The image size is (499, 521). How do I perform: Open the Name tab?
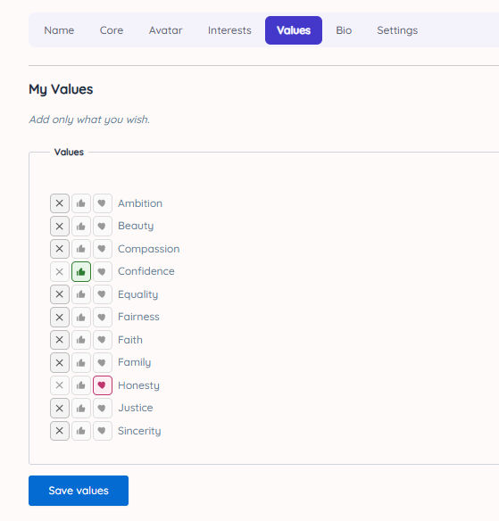[x=59, y=30]
